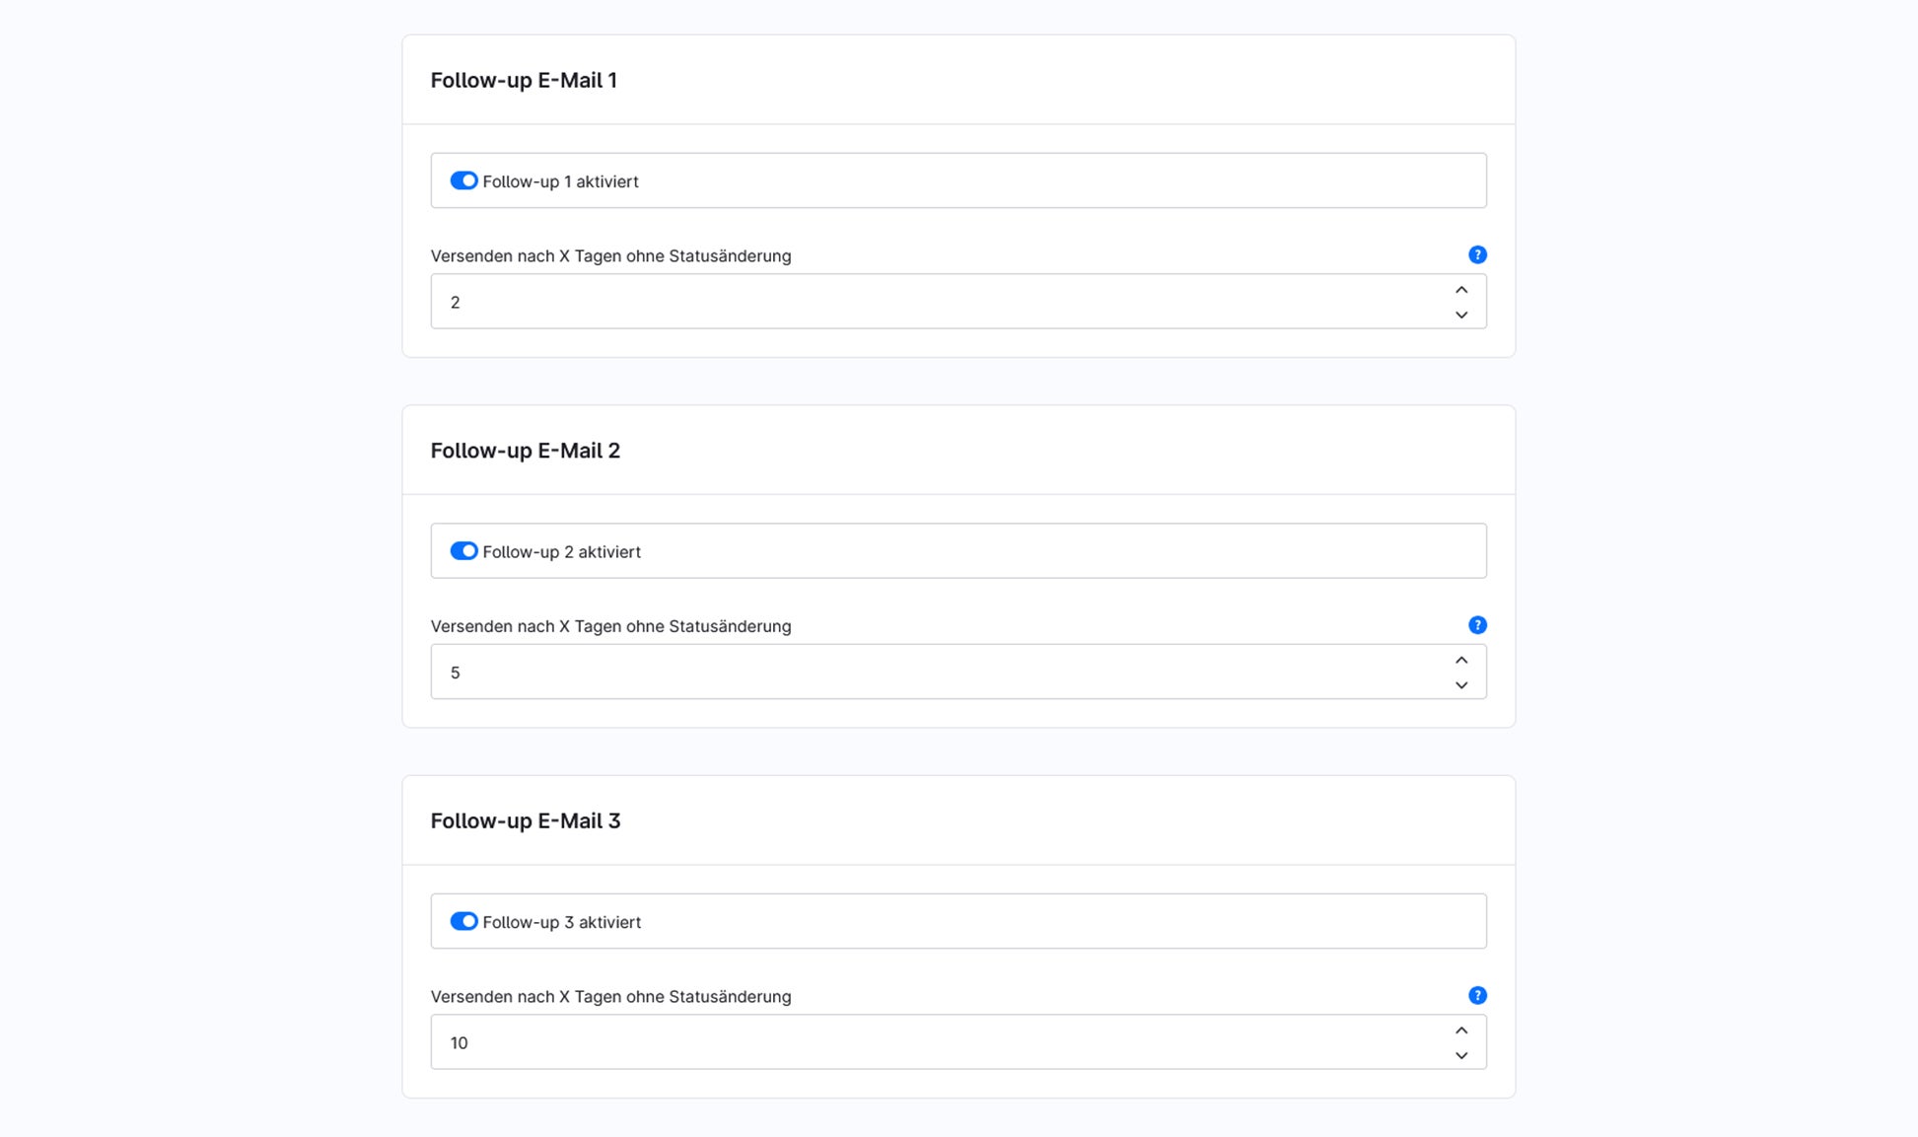Click Versenden nach X Tagen label in Follow-up 3

click(610, 997)
